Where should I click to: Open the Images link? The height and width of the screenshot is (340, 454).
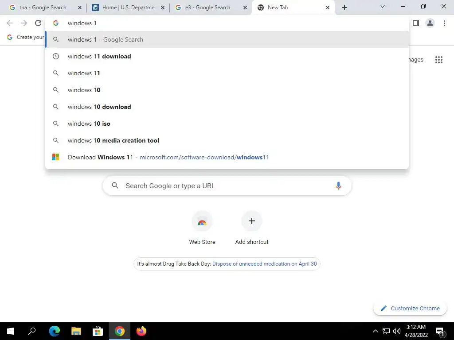[x=416, y=60]
